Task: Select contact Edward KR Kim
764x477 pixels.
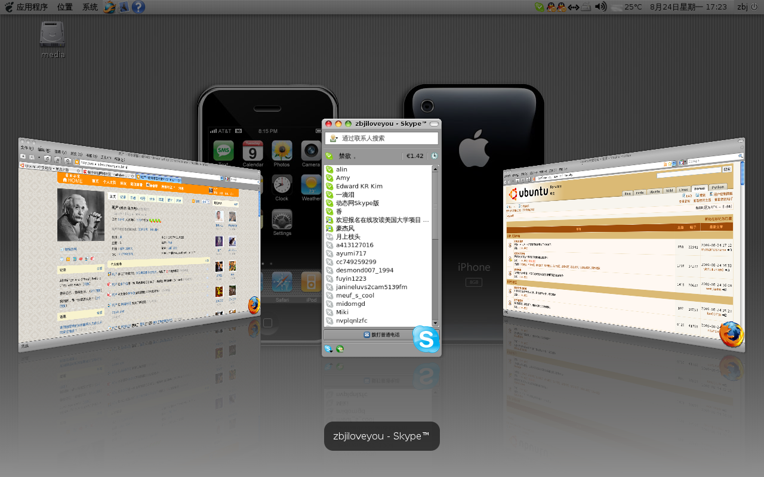Action: [x=378, y=186]
